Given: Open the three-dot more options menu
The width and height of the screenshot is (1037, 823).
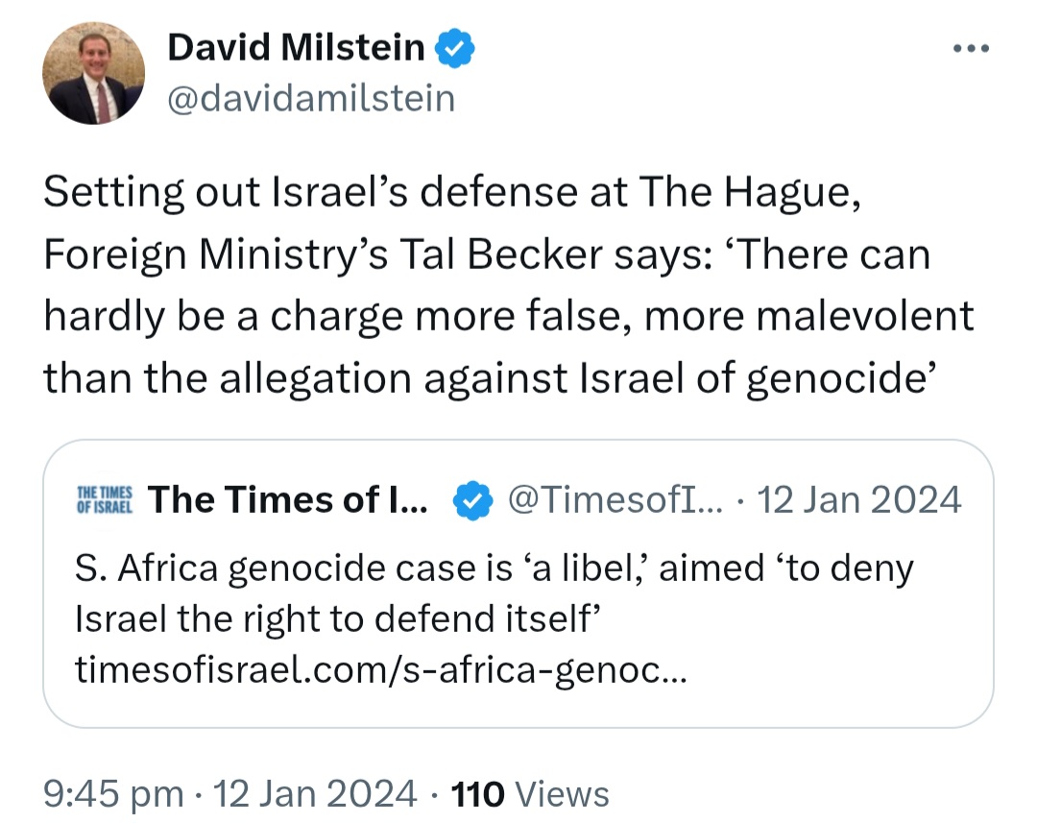Looking at the screenshot, I should [971, 48].
